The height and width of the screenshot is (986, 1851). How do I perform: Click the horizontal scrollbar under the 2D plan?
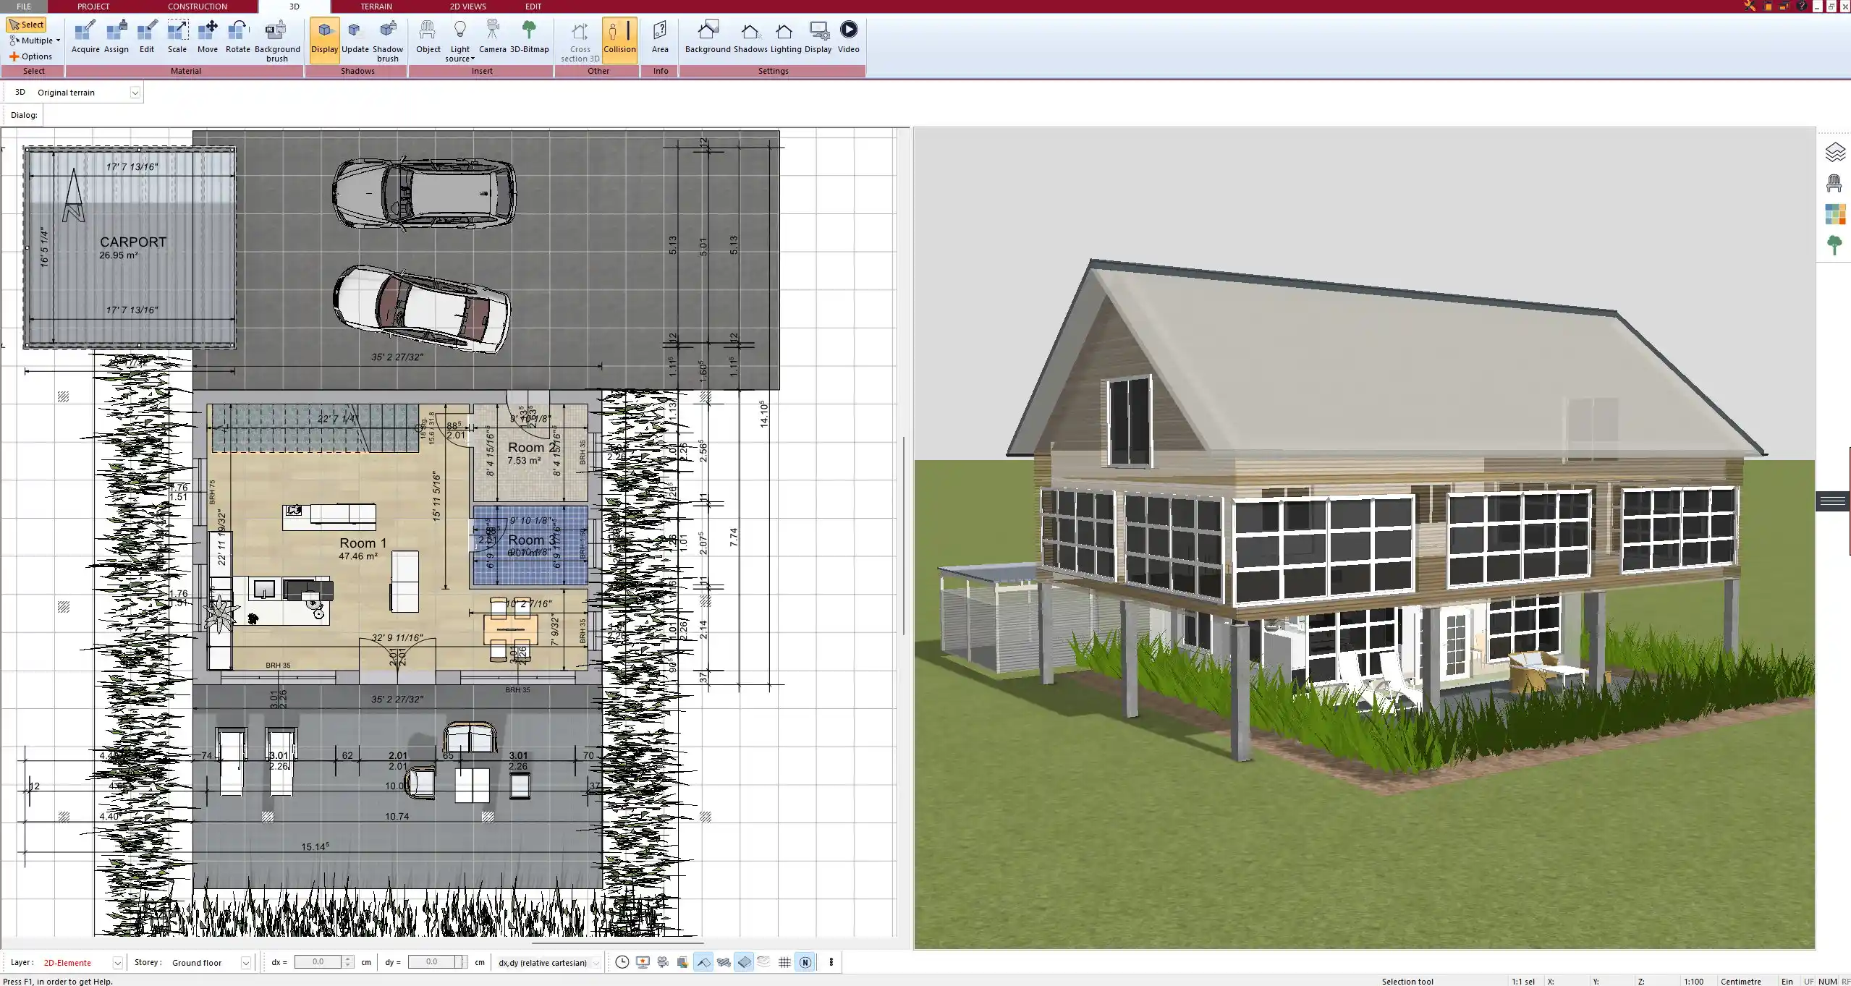tap(617, 943)
